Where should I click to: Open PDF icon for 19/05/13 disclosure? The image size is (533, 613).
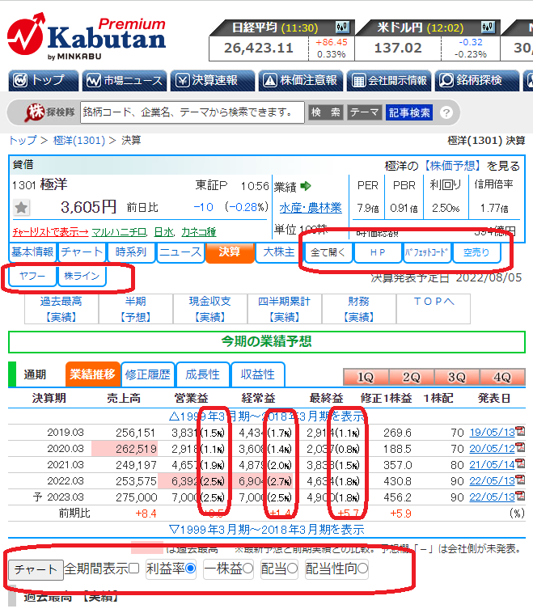coord(520,431)
